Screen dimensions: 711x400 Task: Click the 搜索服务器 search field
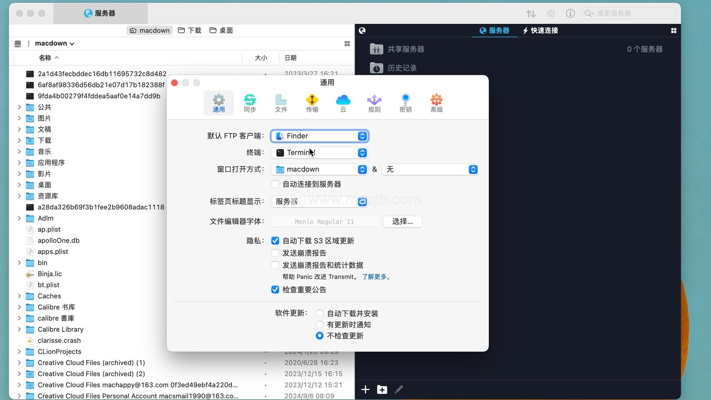click(x=629, y=13)
